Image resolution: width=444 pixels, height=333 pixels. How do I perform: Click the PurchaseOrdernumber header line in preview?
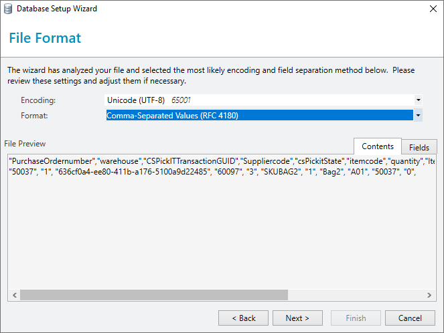pos(222,161)
